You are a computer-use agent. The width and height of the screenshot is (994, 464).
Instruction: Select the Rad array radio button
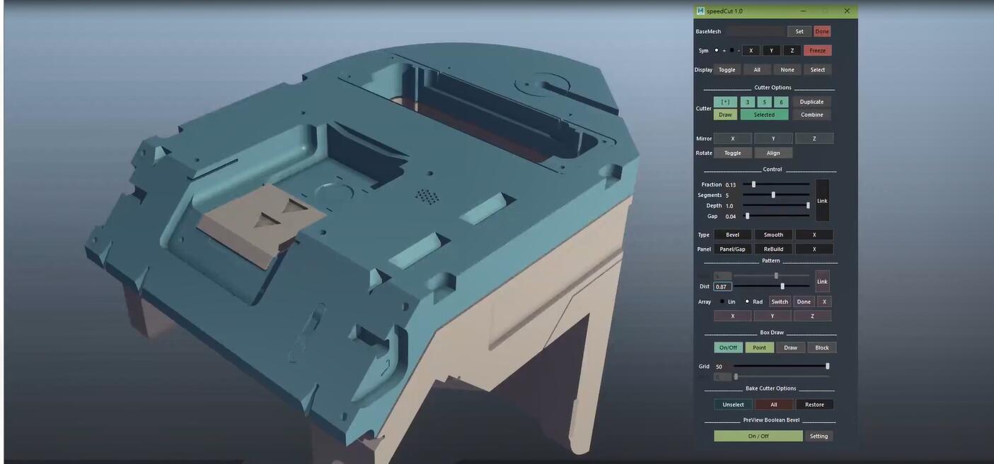tap(747, 302)
